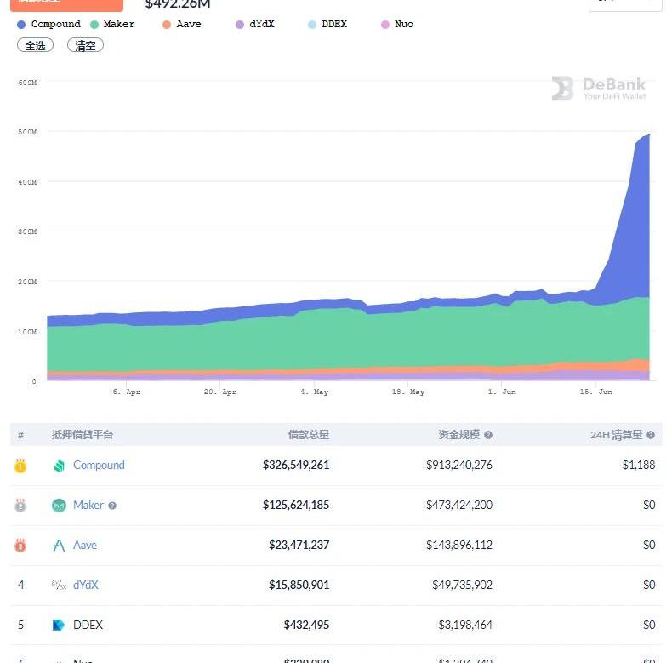Click the Aave logo icon
The width and height of the screenshot is (672, 663).
click(59, 545)
